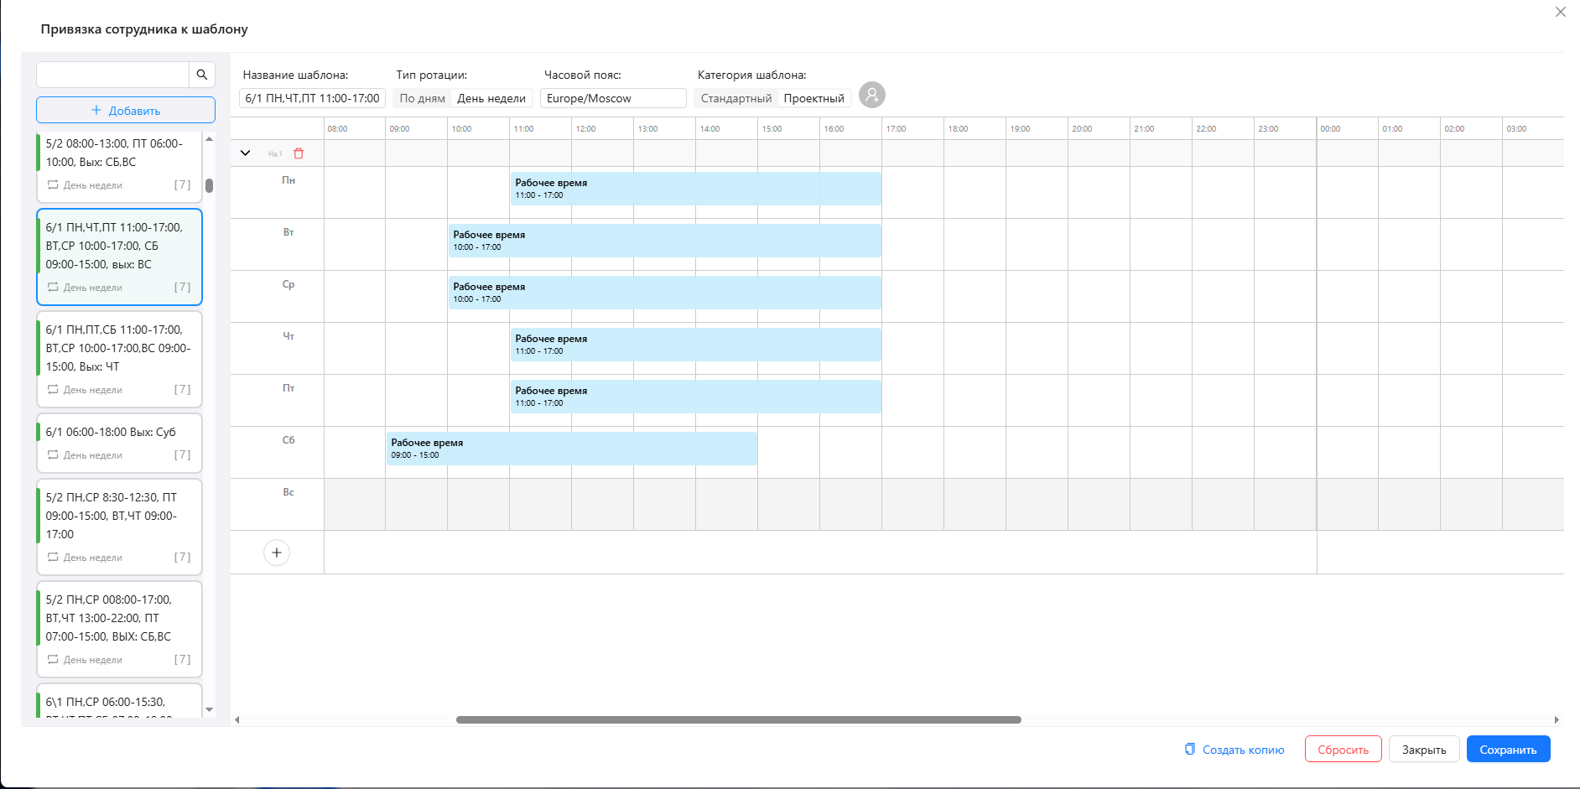Screen dimensions: 1580x789
Task: Click the Чт day label
Action: click(288, 336)
